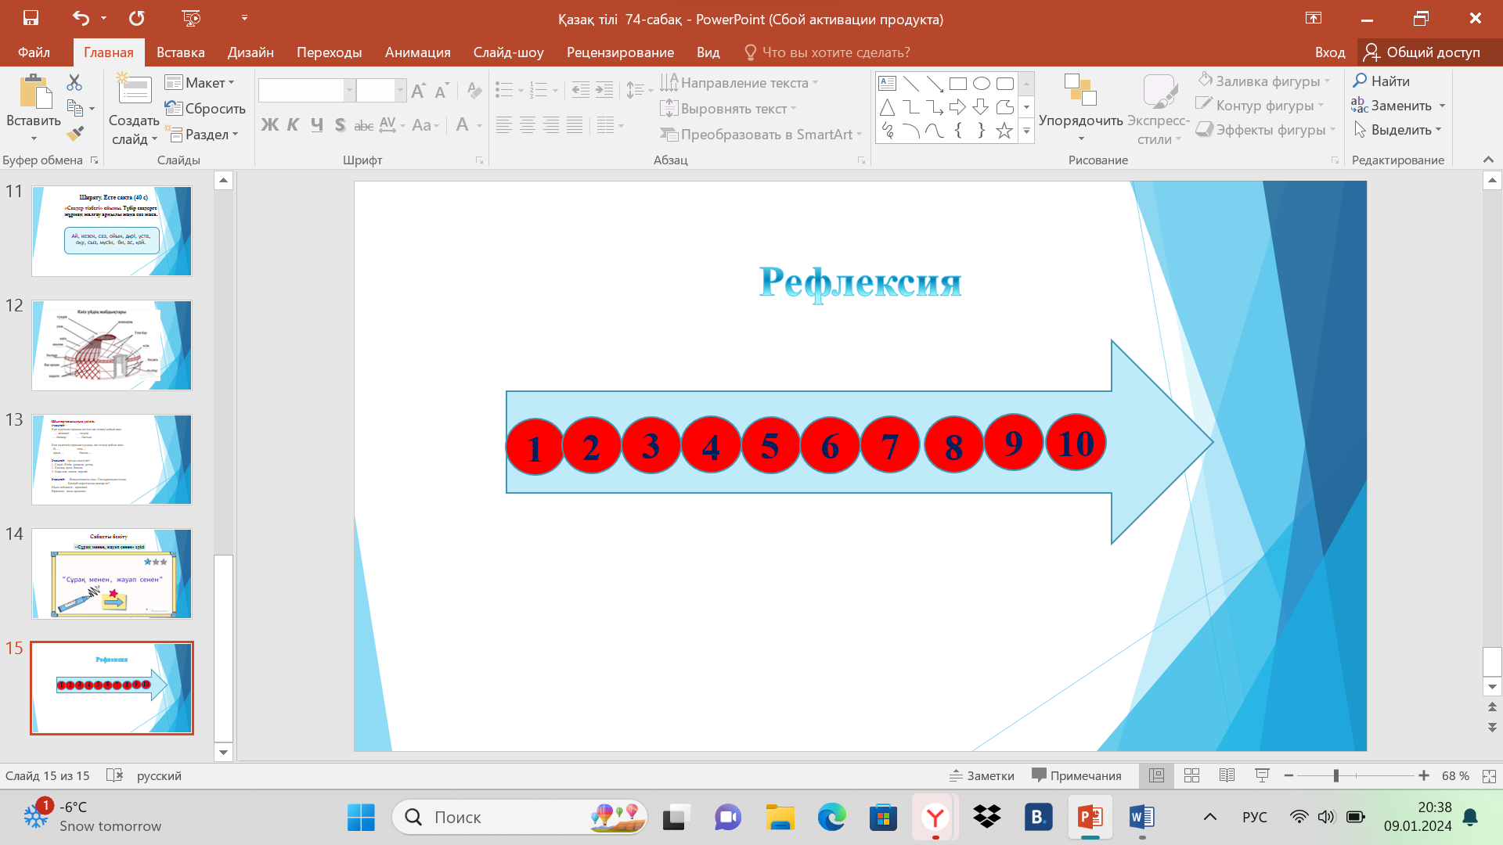Image resolution: width=1503 pixels, height=845 pixels.
Task: Expand the Макет layout dropdown
Action: (x=200, y=83)
